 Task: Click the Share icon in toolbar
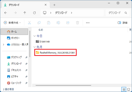(68, 23)
